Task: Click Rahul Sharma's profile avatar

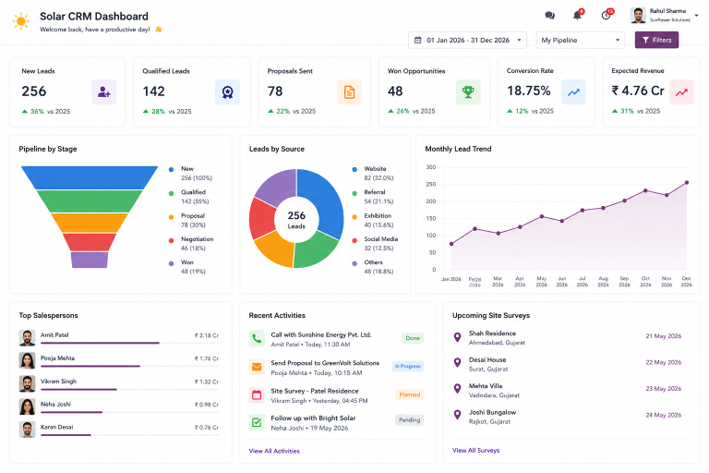Action: 638,16
